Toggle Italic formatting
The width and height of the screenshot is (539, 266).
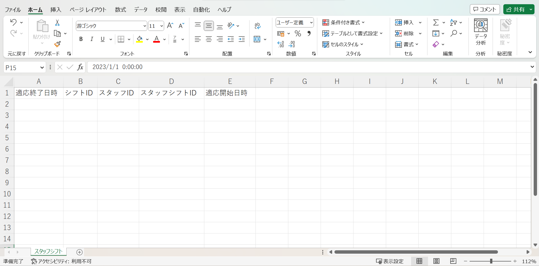pyautogui.click(x=92, y=39)
